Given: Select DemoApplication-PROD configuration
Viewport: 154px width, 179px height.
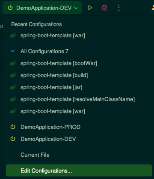Looking at the screenshot, I should point(79,127).
